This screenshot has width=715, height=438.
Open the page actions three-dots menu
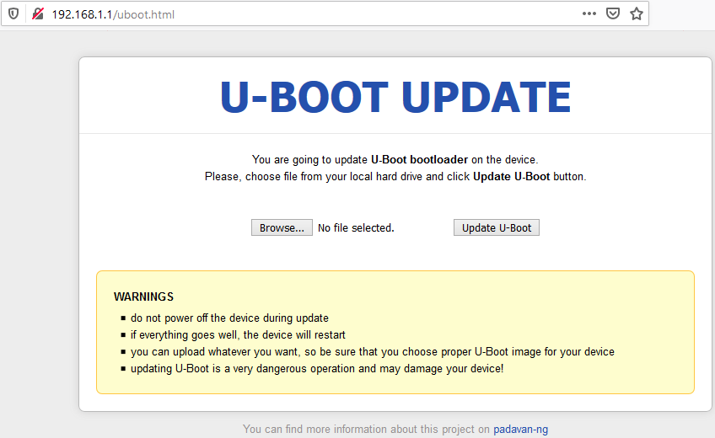589,13
